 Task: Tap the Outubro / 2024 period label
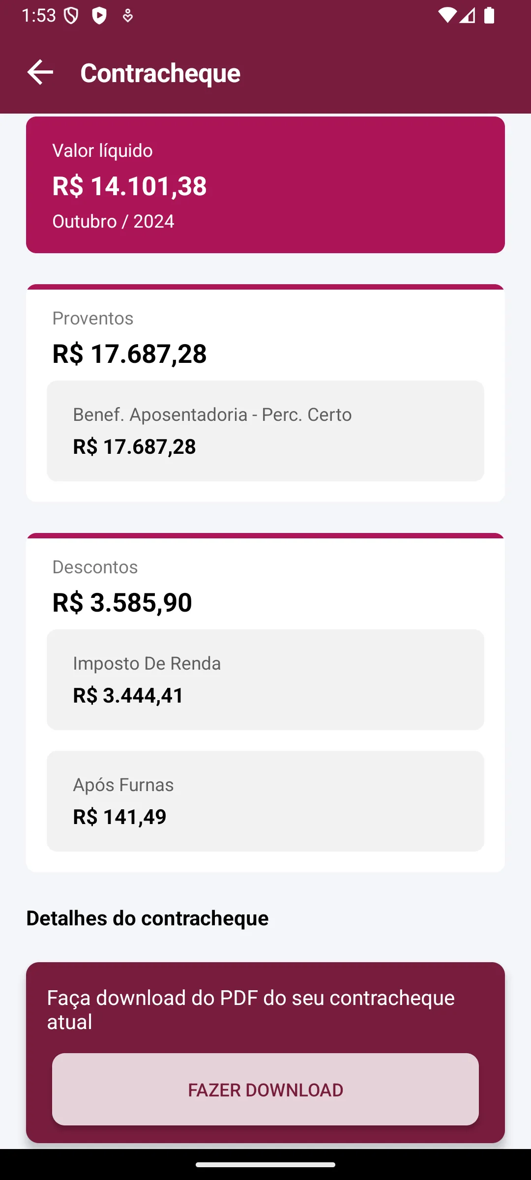pyautogui.click(x=114, y=221)
